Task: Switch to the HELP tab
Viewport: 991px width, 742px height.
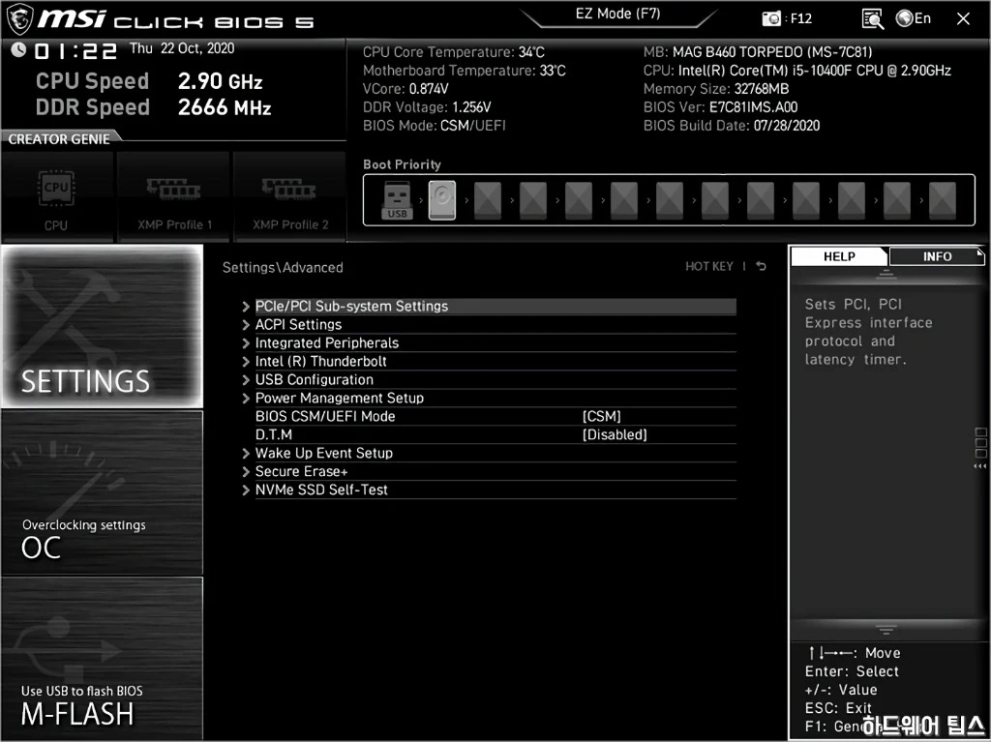Action: [839, 256]
